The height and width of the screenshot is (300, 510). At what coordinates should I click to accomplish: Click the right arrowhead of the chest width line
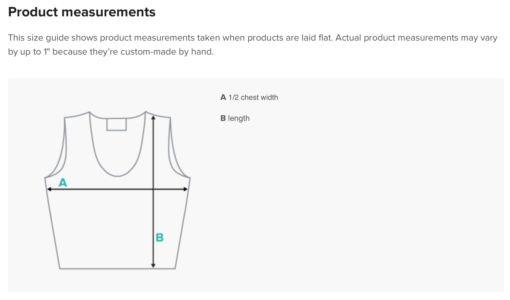point(186,189)
